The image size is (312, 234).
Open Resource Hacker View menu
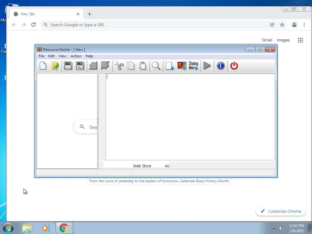[x=62, y=56]
